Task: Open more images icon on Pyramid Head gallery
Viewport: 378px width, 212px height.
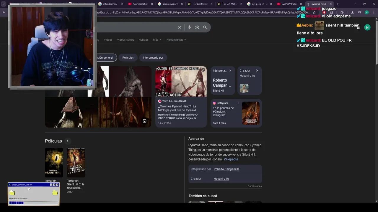Action: (144, 121)
